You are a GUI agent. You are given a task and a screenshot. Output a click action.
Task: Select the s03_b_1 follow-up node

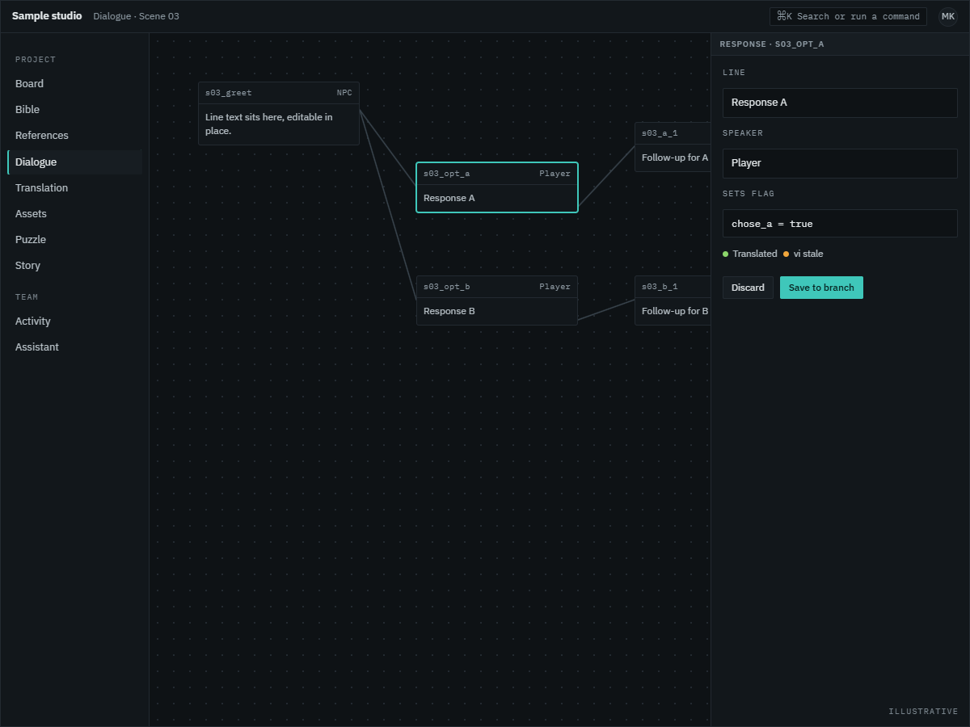673,300
